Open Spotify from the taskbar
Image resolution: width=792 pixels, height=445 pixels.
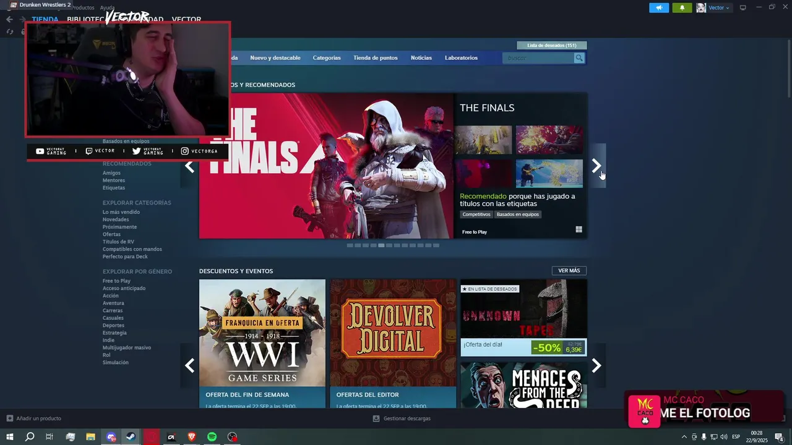212,437
